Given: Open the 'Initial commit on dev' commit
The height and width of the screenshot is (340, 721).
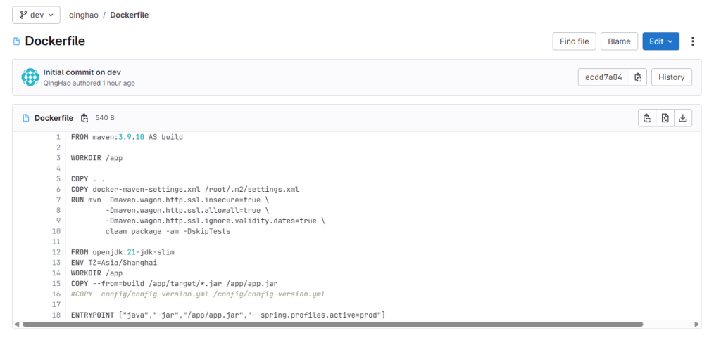Looking at the screenshot, I should [82, 72].
